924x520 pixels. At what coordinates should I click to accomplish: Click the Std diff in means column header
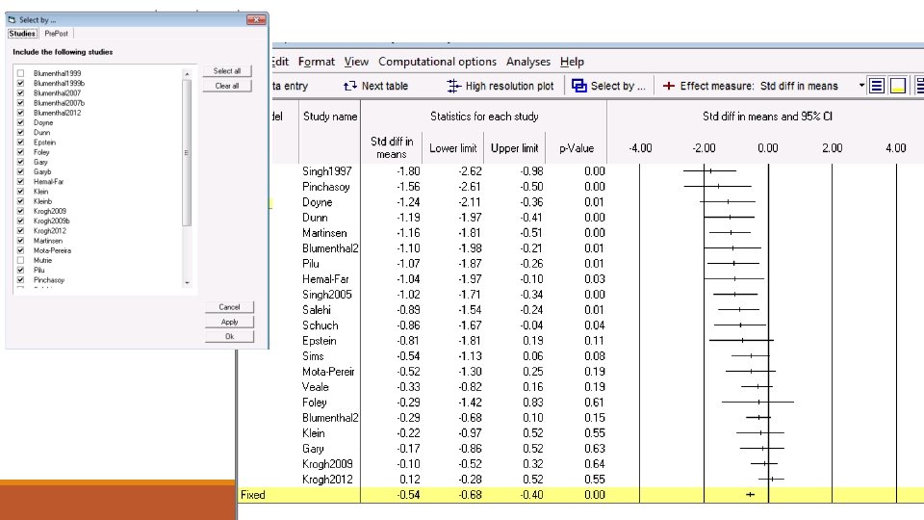(x=392, y=147)
